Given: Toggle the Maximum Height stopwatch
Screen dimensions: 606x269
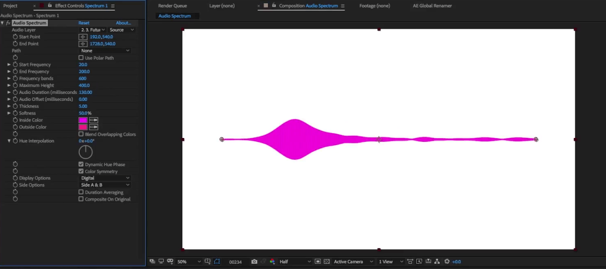Looking at the screenshot, I should 15,85.
